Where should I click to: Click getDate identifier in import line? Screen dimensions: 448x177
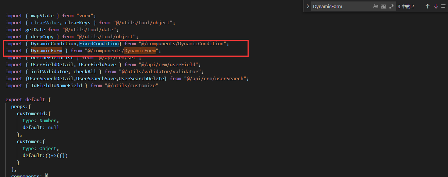[35, 29]
